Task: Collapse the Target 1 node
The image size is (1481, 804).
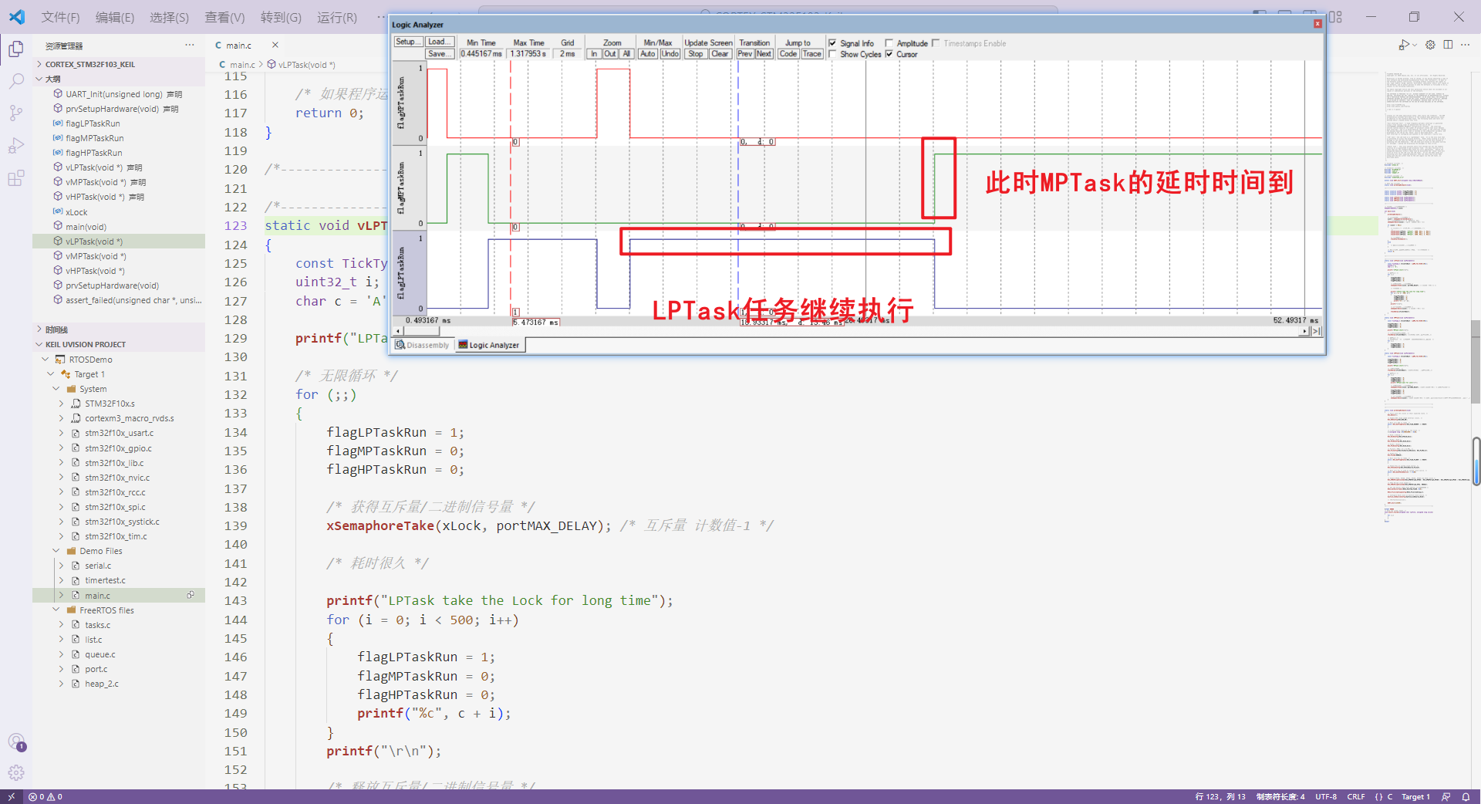Action: tap(51, 374)
